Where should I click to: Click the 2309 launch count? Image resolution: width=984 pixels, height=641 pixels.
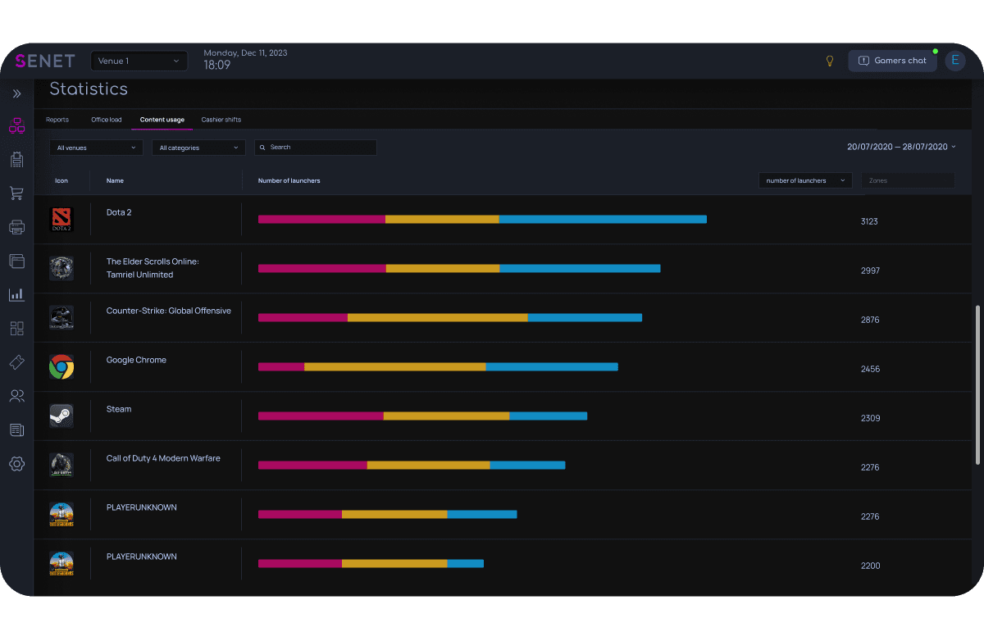(870, 418)
